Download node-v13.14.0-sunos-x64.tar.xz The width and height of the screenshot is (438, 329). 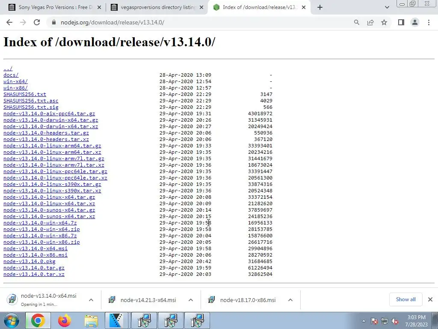tap(49, 216)
